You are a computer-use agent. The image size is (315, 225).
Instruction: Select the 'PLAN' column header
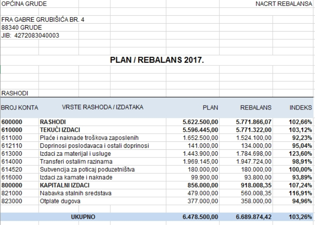(210, 108)
